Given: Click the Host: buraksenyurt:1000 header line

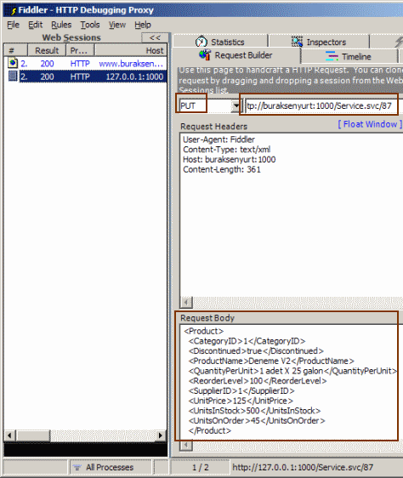Looking at the screenshot, I should coord(230,159).
